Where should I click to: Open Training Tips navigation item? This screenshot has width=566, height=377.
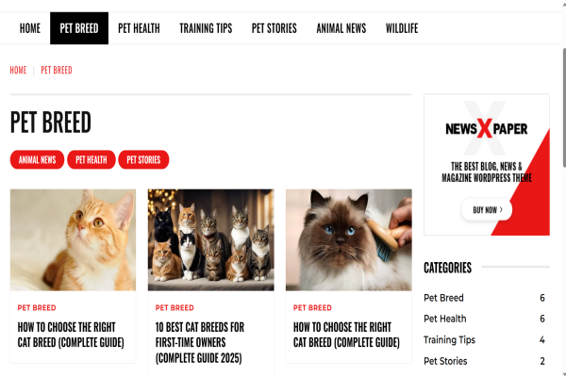[x=206, y=28]
